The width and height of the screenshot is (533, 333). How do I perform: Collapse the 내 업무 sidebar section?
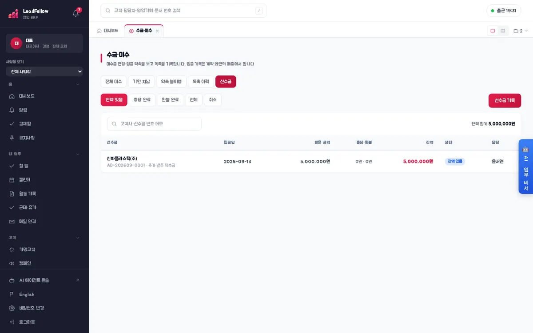(78, 154)
